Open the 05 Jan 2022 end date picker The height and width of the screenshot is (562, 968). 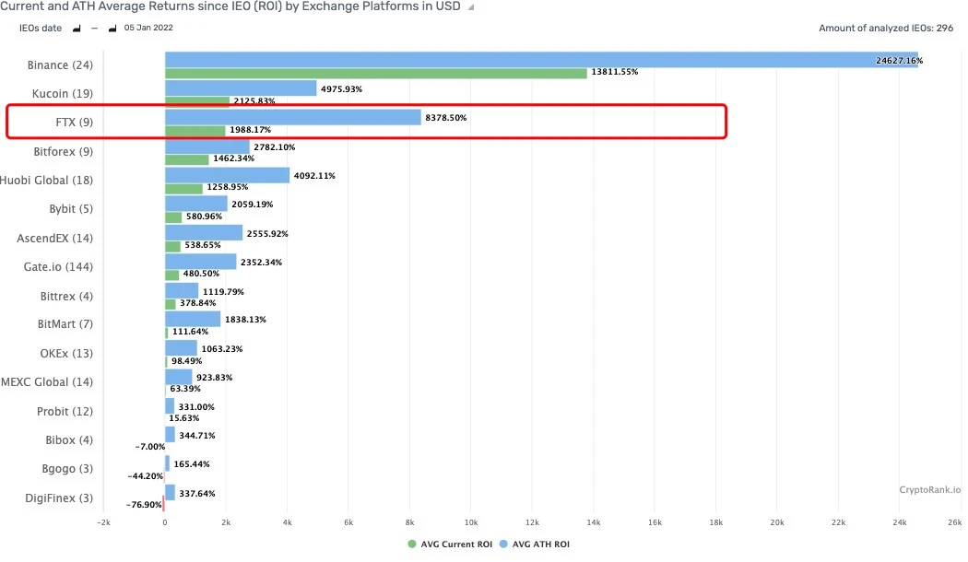pyautogui.click(x=148, y=28)
